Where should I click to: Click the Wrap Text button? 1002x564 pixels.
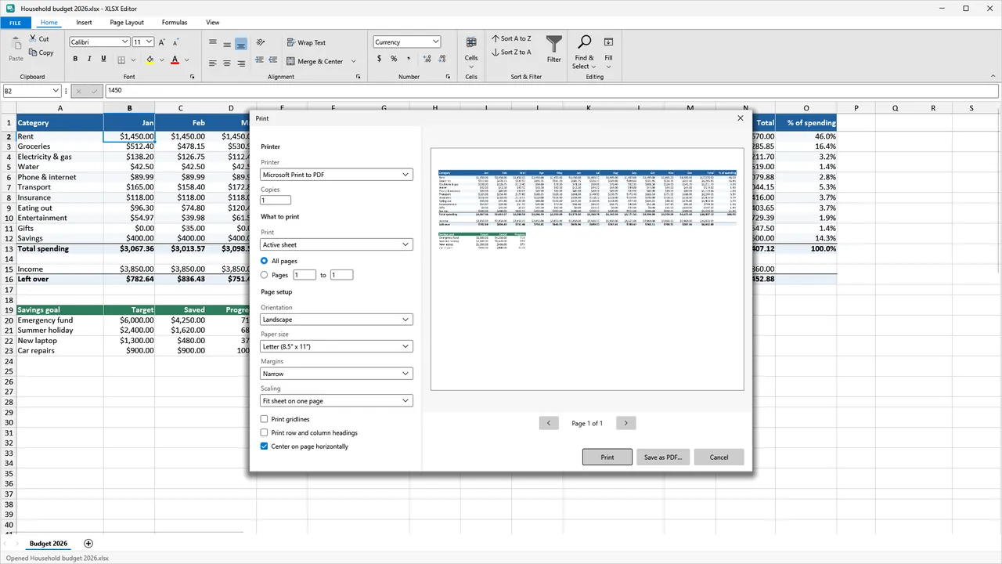point(305,42)
